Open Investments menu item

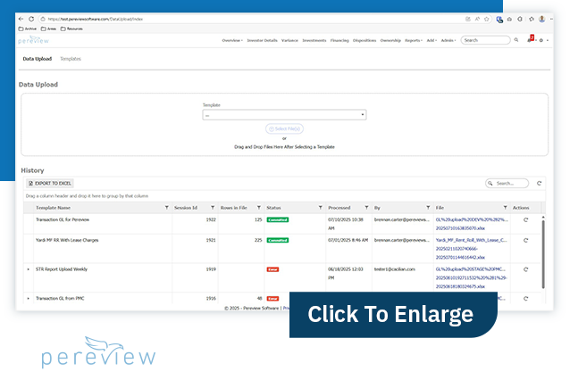coord(314,40)
